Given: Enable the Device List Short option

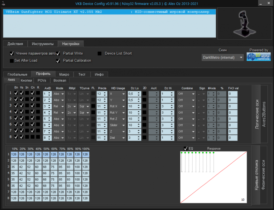Looking at the screenshot, I should [x=100, y=54].
